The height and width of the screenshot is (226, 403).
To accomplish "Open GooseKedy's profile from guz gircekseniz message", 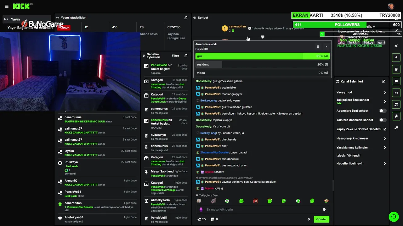I will 204,81.
